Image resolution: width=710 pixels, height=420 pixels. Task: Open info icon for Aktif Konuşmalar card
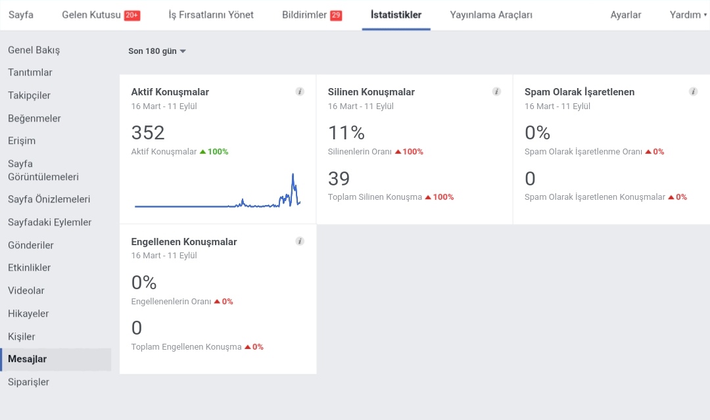click(x=300, y=92)
